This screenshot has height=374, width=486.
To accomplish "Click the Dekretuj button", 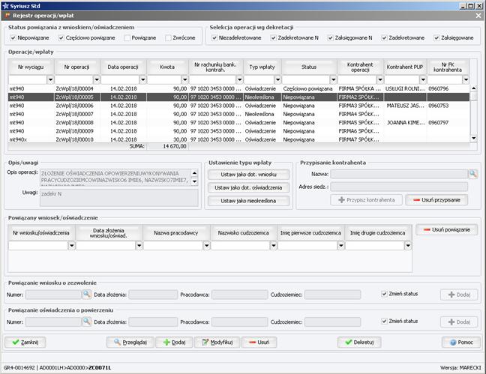I will pos(359,342).
